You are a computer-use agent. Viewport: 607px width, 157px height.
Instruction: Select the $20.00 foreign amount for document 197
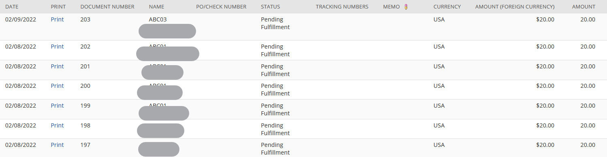tap(545, 145)
